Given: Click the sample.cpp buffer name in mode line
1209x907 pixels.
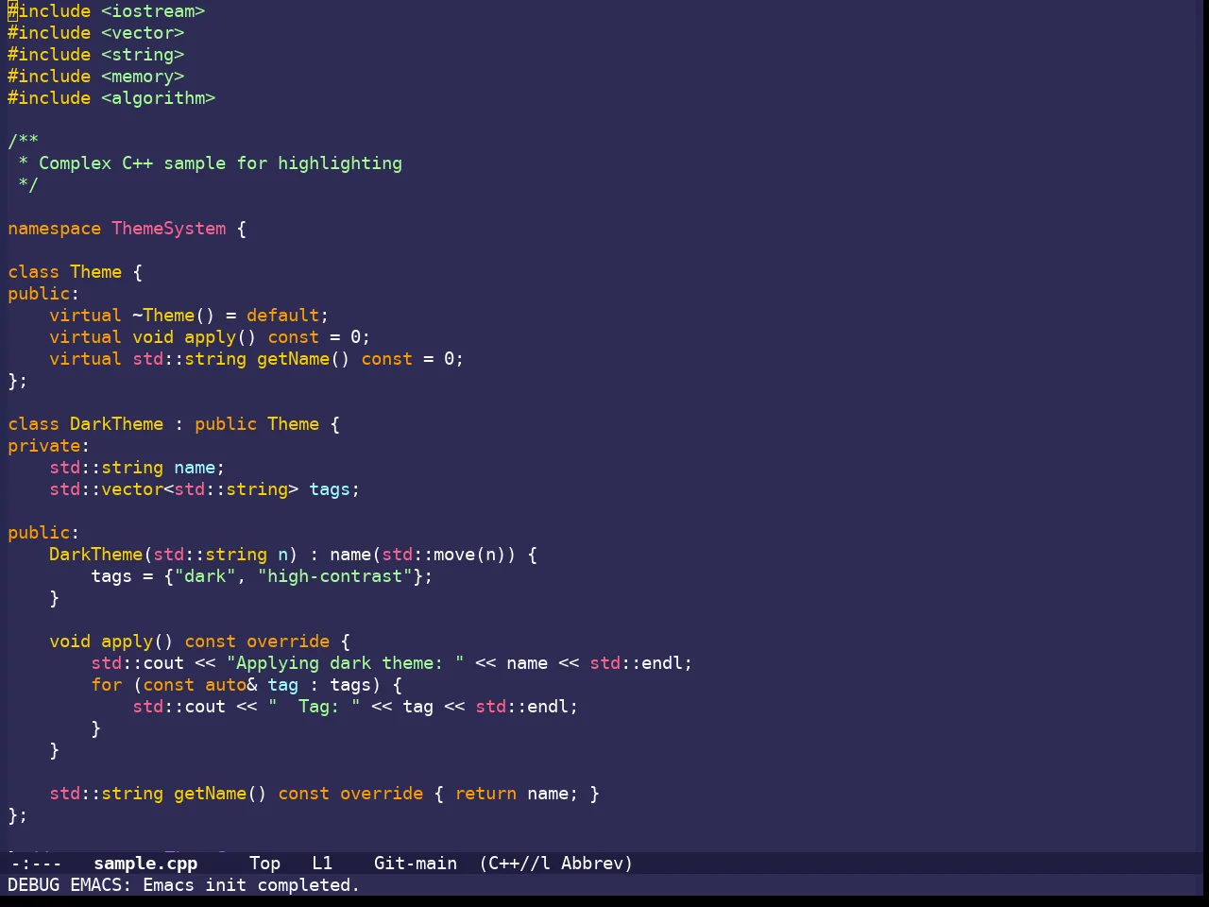Looking at the screenshot, I should [145, 863].
